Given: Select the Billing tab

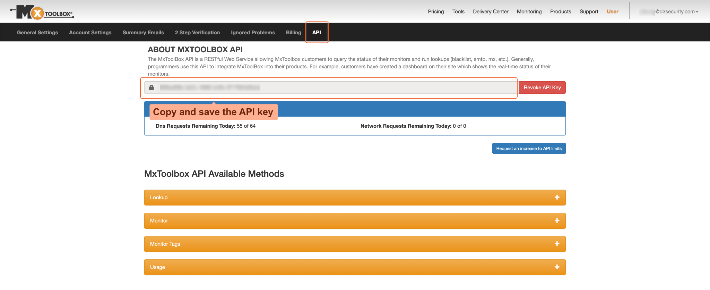Looking at the screenshot, I should click(293, 33).
